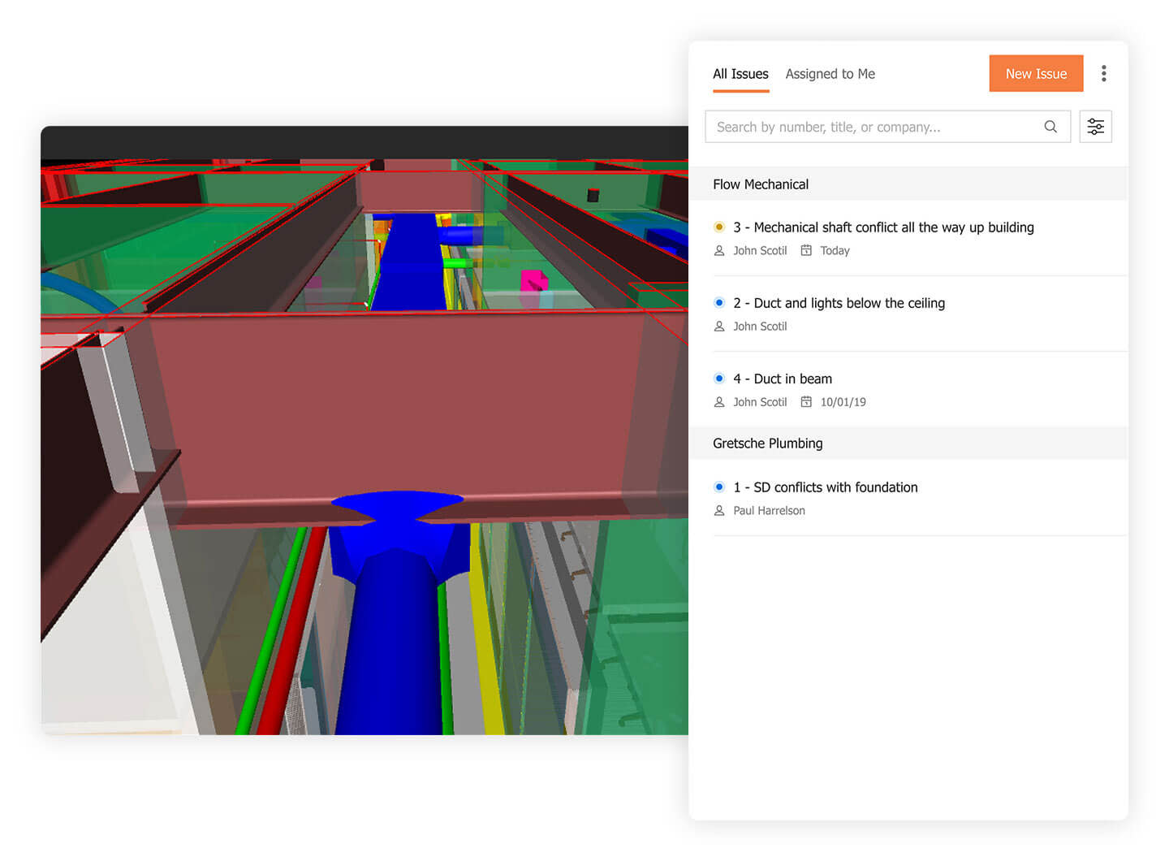The width and height of the screenshot is (1169, 861).
Task: Create a New Issue
Action: pyautogui.click(x=1036, y=74)
